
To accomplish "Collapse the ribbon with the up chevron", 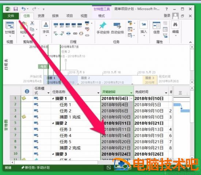I will pos(190,42).
